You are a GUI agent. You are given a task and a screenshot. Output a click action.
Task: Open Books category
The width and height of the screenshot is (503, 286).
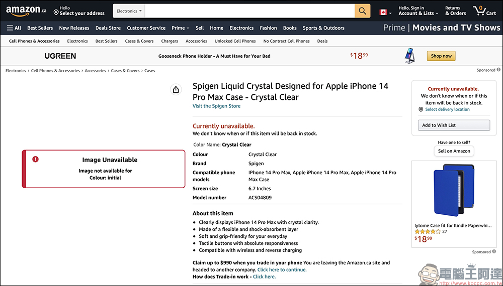click(x=290, y=28)
